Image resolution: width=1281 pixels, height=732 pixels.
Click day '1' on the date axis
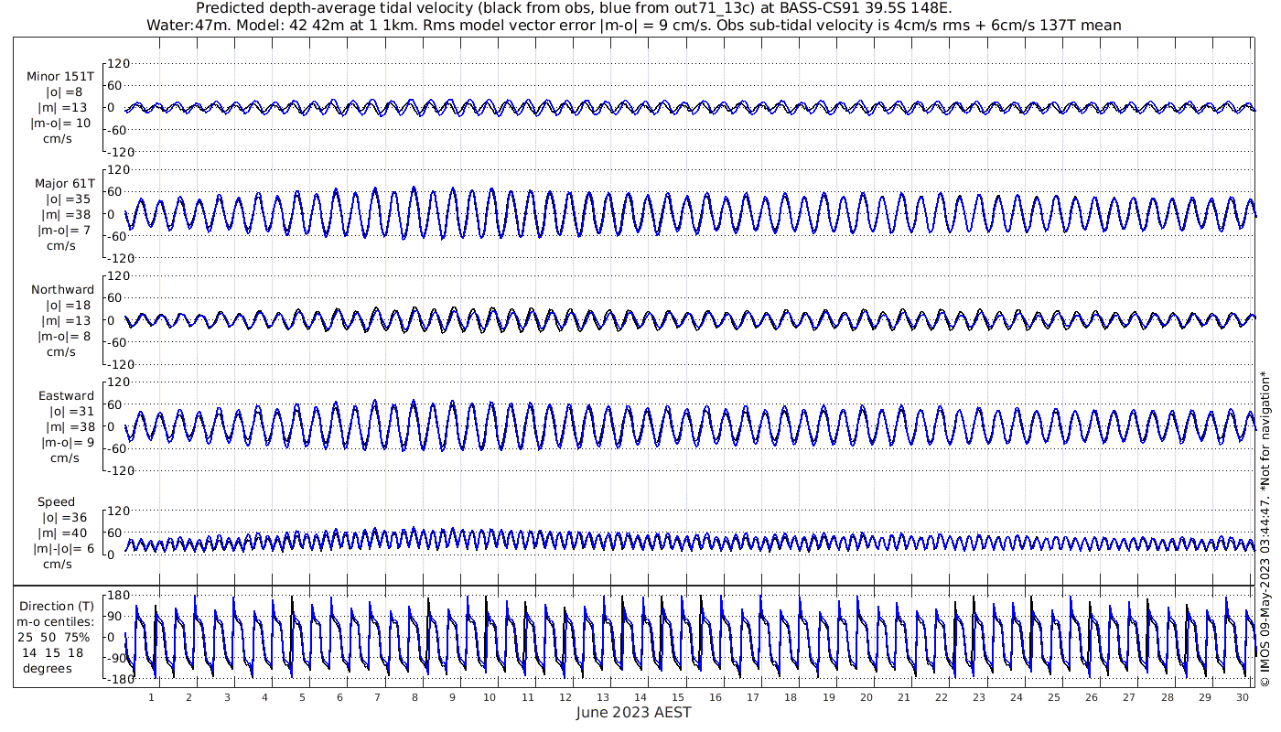pos(152,697)
